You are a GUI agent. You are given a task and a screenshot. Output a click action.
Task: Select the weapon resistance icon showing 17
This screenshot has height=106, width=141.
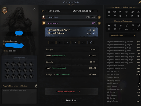coord(132,12)
